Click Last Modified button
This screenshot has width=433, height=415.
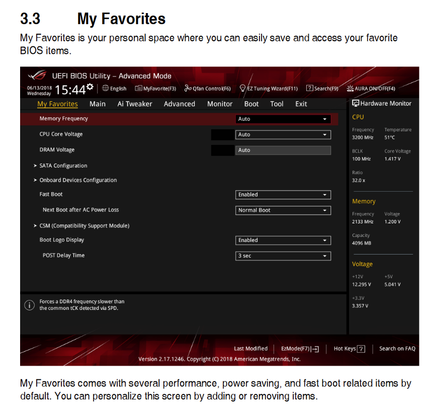pyautogui.click(x=251, y=349)
